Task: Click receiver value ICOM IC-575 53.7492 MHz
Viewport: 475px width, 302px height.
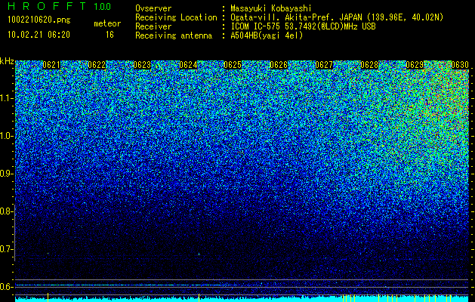Action: pos(303,26)
